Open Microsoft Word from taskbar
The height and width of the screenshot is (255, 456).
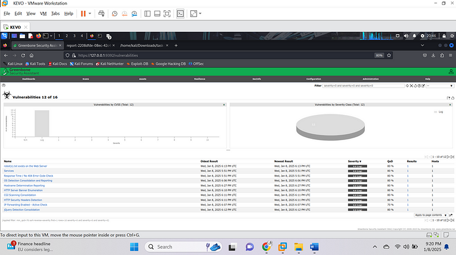click(x=314, y=247)
